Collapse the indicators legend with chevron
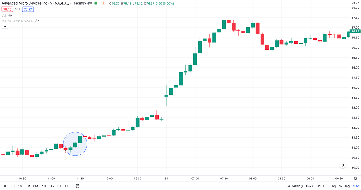The width and height of the screenshot is (361, 190). (5, 26)
